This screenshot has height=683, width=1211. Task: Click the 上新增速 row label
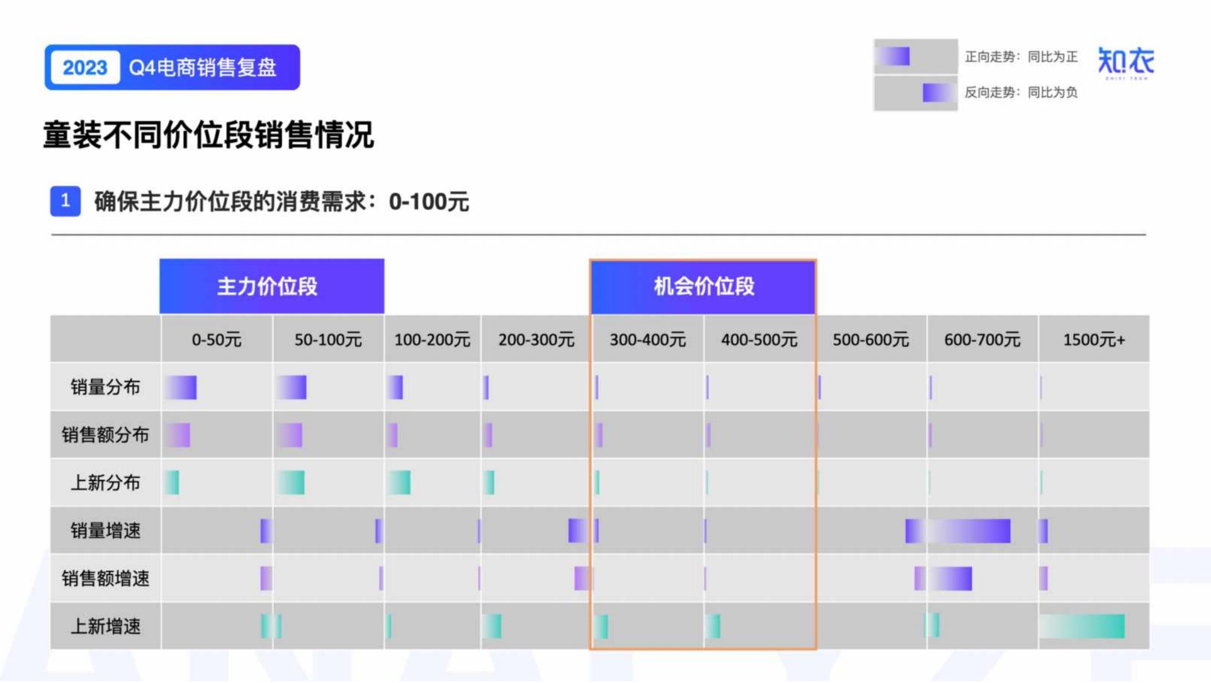[106, 626]
